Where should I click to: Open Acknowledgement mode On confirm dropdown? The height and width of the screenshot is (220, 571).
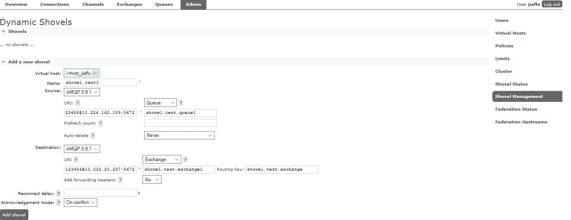80,202
